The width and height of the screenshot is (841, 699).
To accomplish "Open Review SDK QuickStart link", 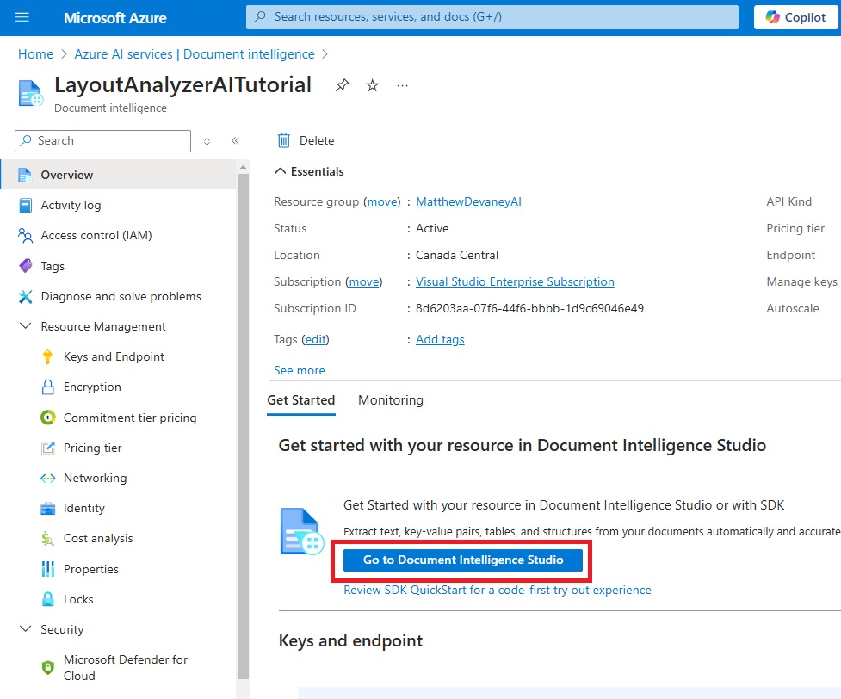I will (498, 590).
